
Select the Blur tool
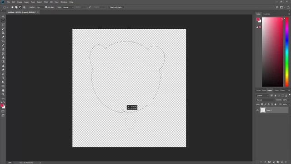(x=3, y=66)
